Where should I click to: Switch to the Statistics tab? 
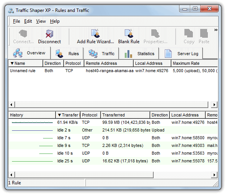[x=139, y=54]
